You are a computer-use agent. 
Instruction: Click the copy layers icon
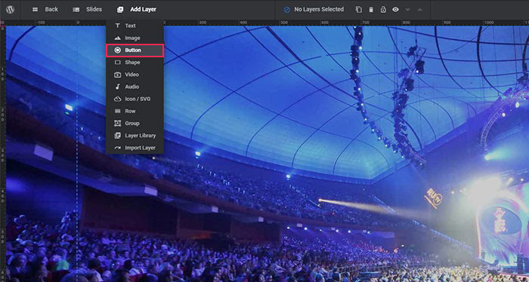click(359, 9)
